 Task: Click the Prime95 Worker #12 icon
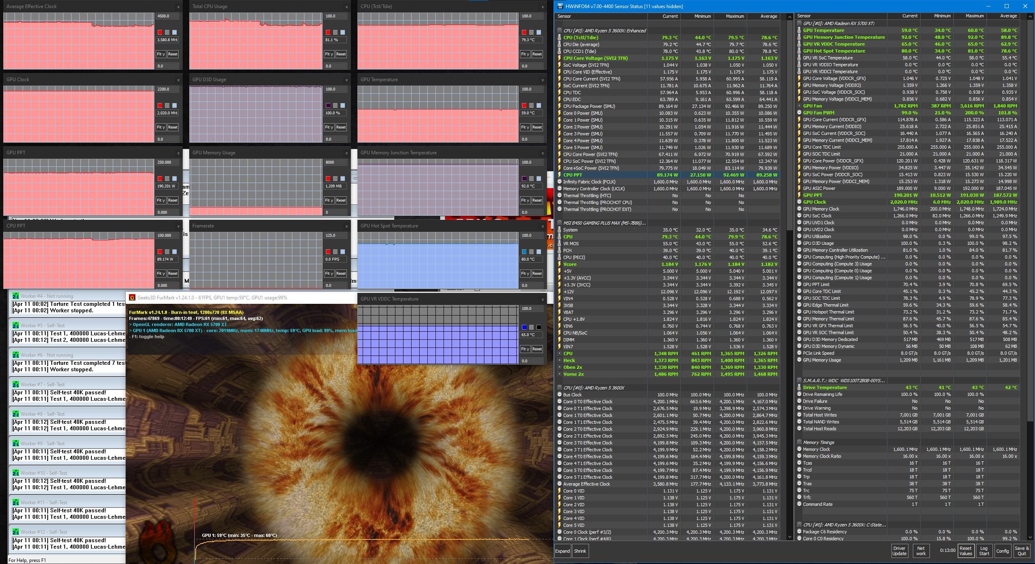coord(16,532)
